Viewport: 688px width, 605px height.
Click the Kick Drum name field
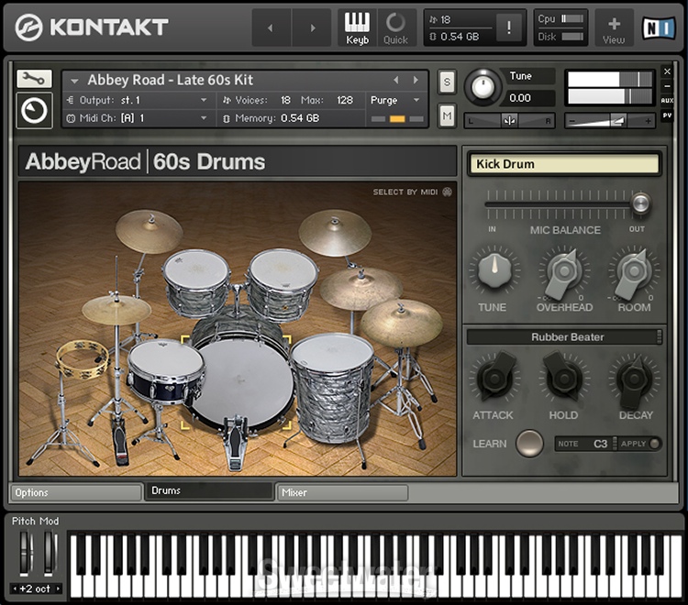(x=564, y=164)
